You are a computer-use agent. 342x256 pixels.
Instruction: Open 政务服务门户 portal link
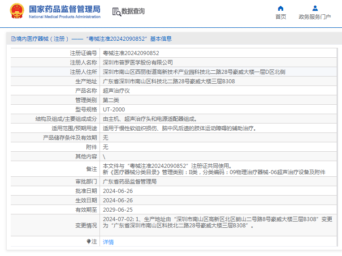click(x=315, y=17)
